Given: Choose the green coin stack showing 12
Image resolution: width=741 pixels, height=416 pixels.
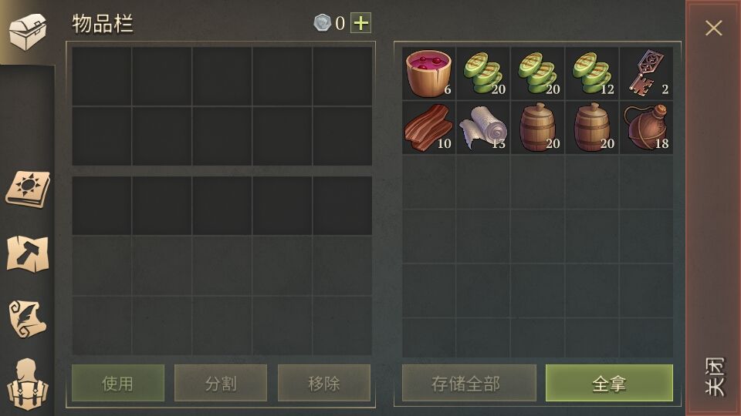Looking at the screenshot, I should click(592, 73).
